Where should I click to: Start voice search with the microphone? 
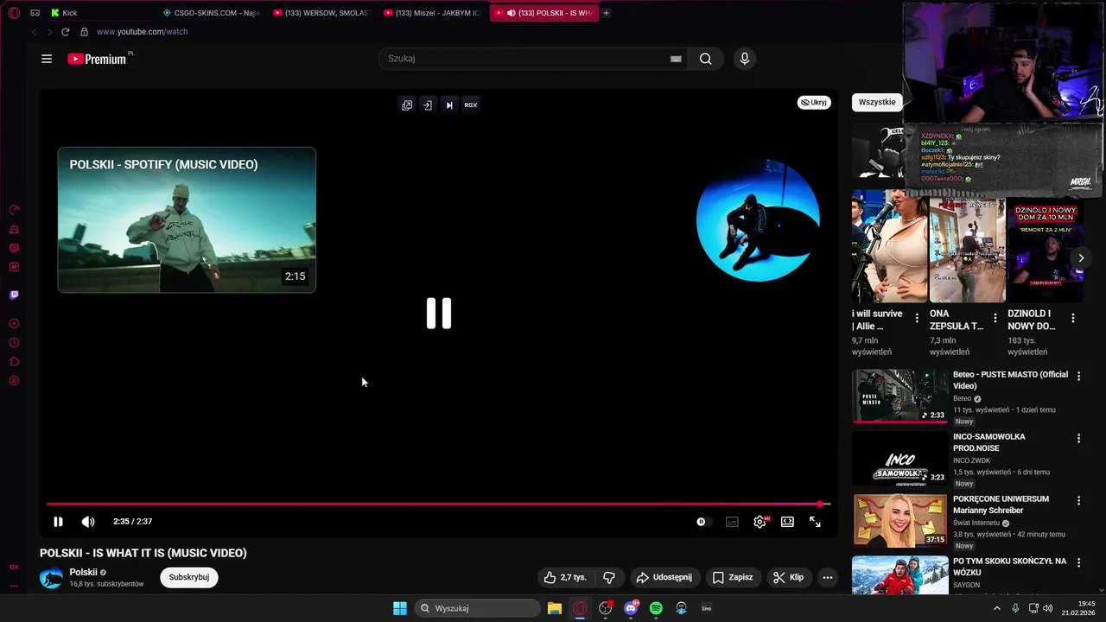pos(745,59)
